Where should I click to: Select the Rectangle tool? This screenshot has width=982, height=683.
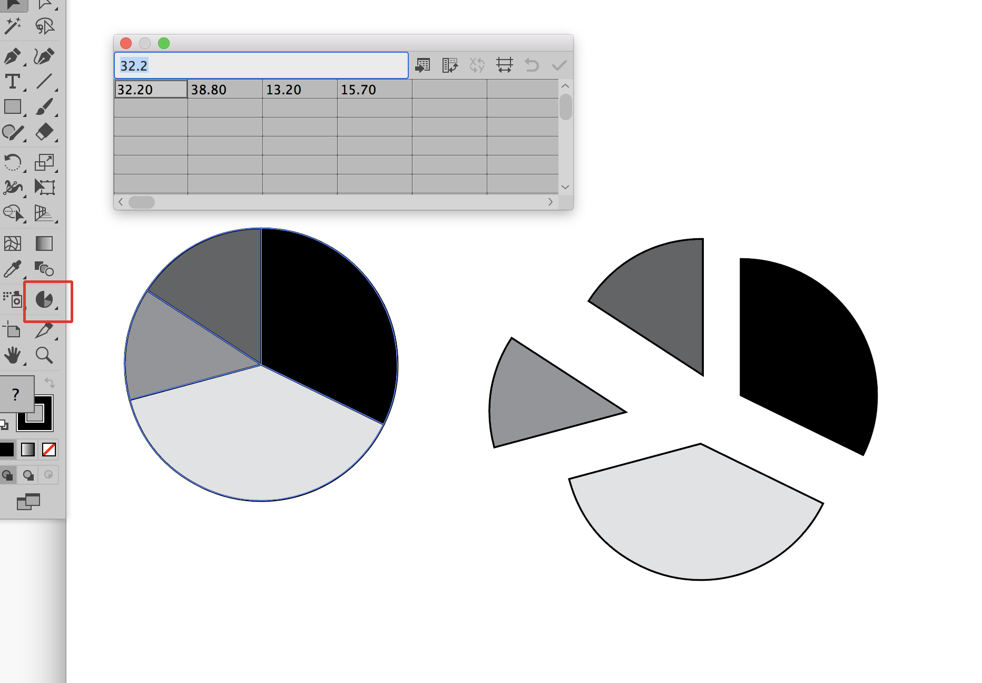pyautogui.click(x=13, y=107)
